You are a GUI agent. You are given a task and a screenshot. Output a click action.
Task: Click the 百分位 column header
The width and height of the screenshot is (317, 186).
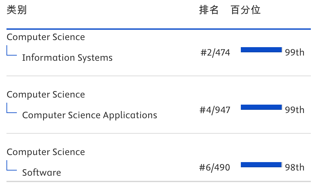(x=246, y=10)
